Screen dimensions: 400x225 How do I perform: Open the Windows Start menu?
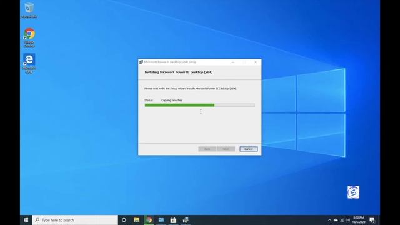tap(26, 220)
